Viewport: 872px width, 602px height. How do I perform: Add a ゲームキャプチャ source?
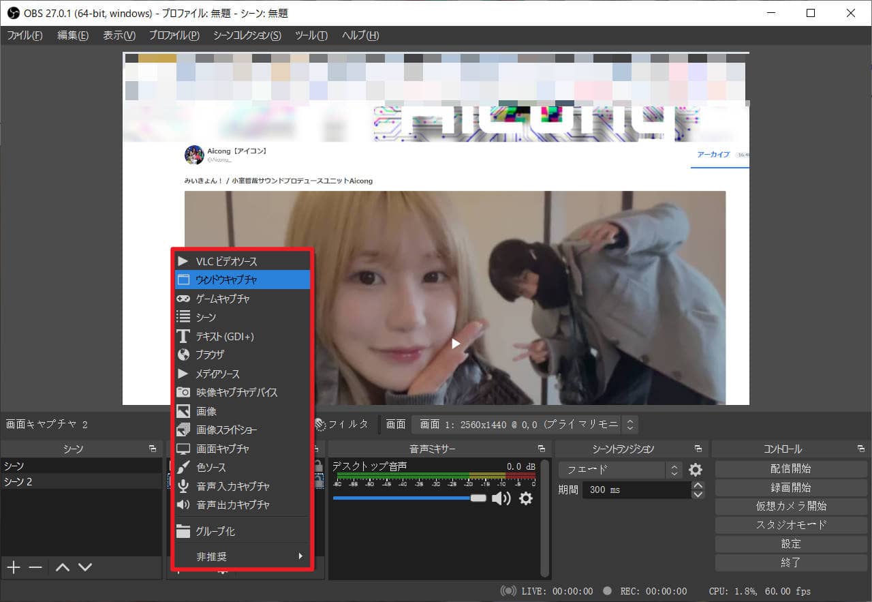[223, 299]
